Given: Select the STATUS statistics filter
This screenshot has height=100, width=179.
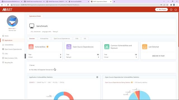Looking at the screenshot, I should click(62, 82).
